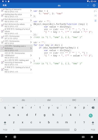Click code line 'var dic = {'
This screenshot has height=140, width=98.
tap(41, 11)
